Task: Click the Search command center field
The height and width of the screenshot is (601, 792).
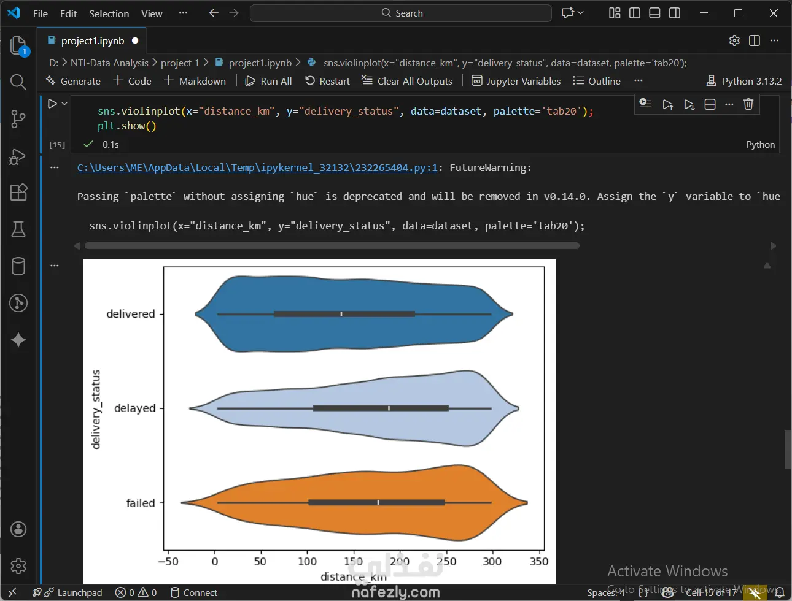Action: click(401, 13)
